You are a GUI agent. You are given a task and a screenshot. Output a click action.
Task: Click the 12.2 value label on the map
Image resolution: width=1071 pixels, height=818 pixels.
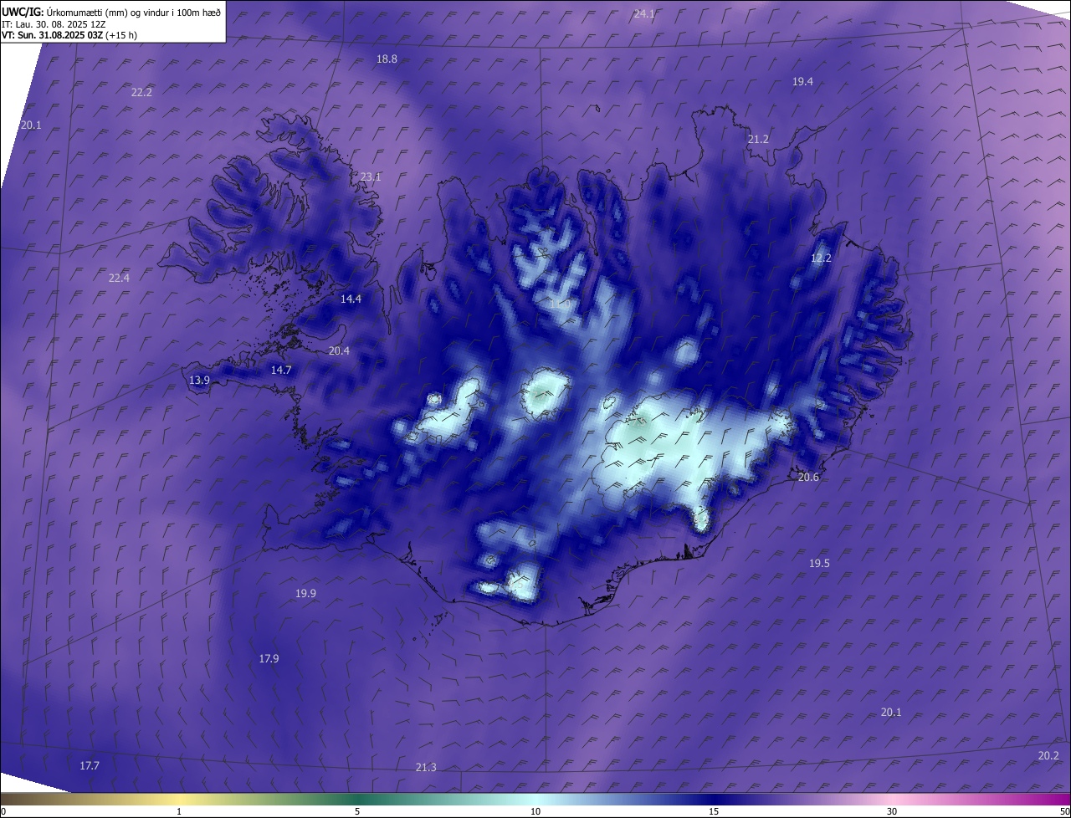tap(821, 258)
